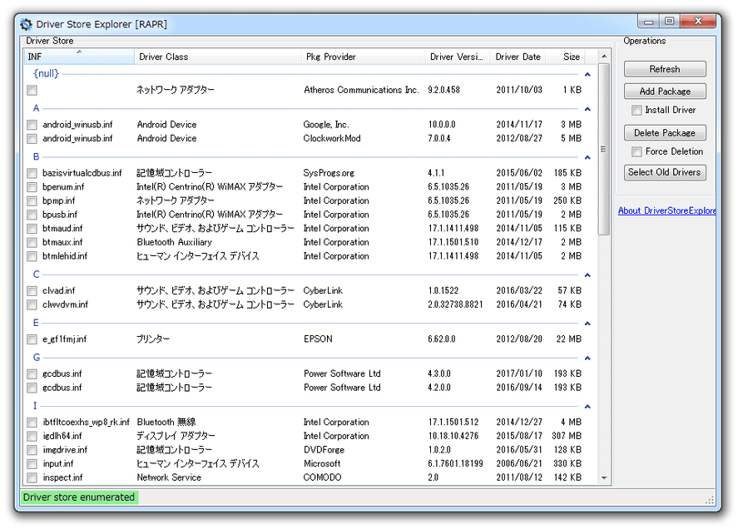Image resolution: width=738 pixels, height=529 pixels.
Task: Select the input.inf row
Action: pos(305,463)
